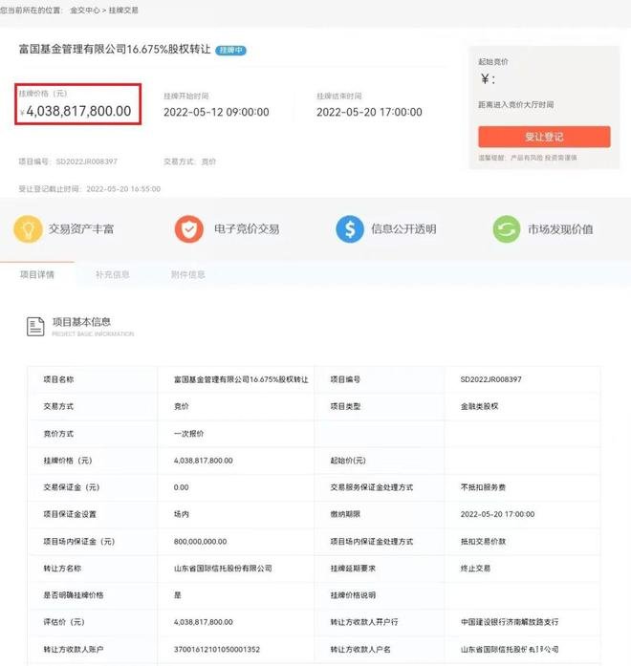
Task: Open the 附件信息 tab
Action: click(187, 275)
